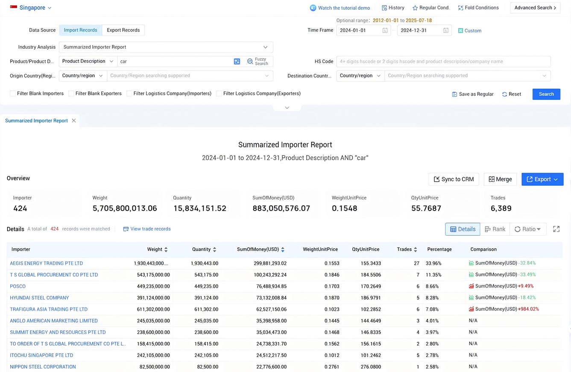Viewport: 571px width, 372px height.
Task: Open NIPPON STEEL CORPORATION link
Action: click(43, 367)
